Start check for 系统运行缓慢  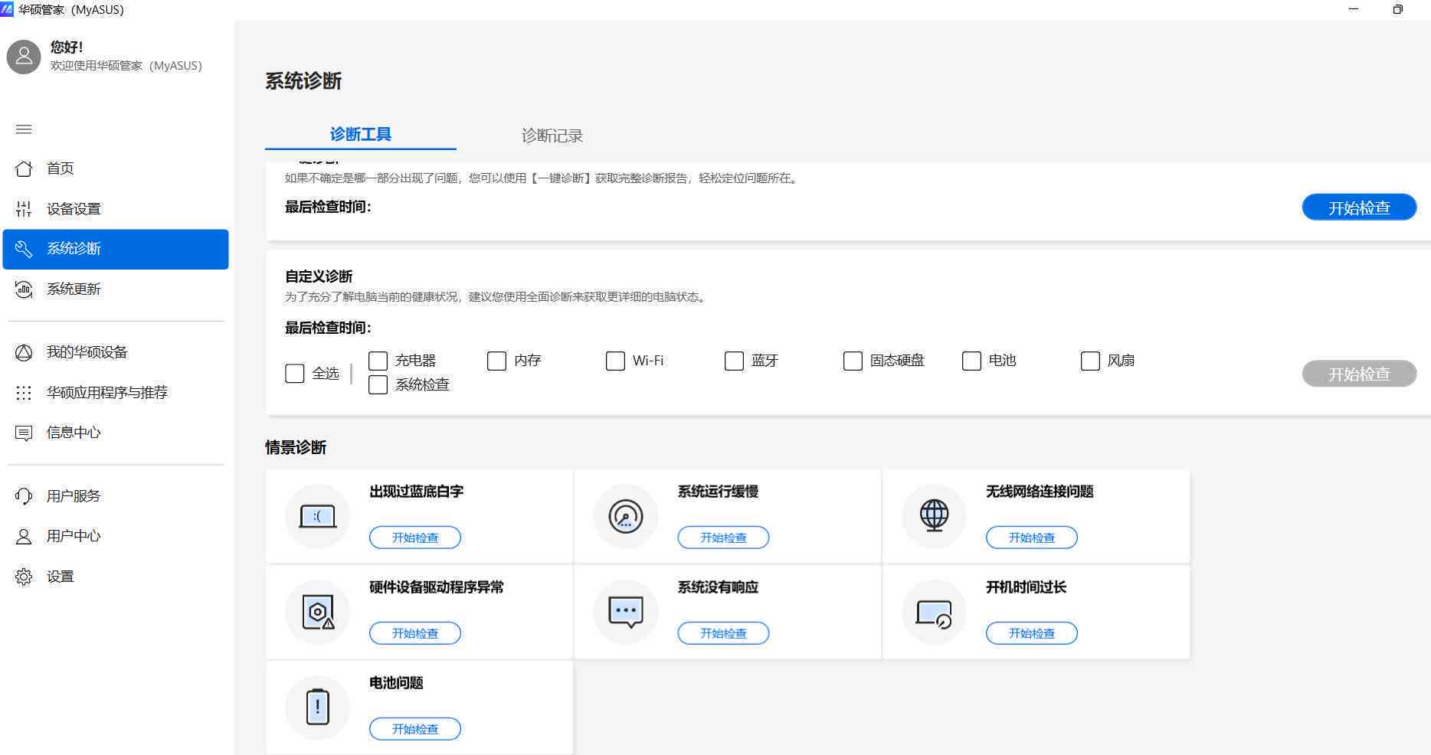723,538
